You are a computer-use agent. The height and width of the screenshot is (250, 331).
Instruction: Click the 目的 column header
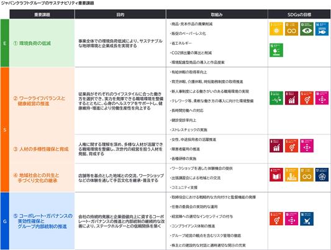click(120, 14)
